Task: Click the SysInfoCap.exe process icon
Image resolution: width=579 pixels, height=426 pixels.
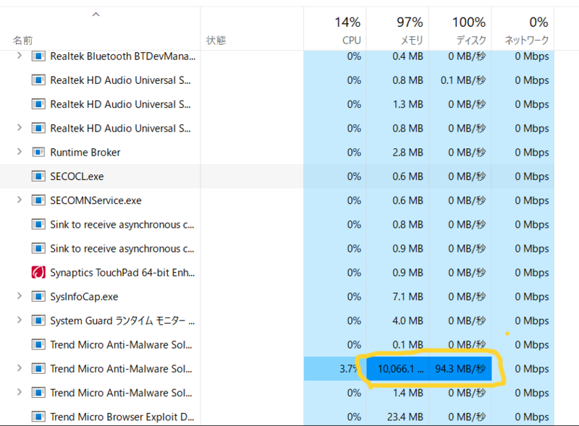Action: tap(38, 297)
